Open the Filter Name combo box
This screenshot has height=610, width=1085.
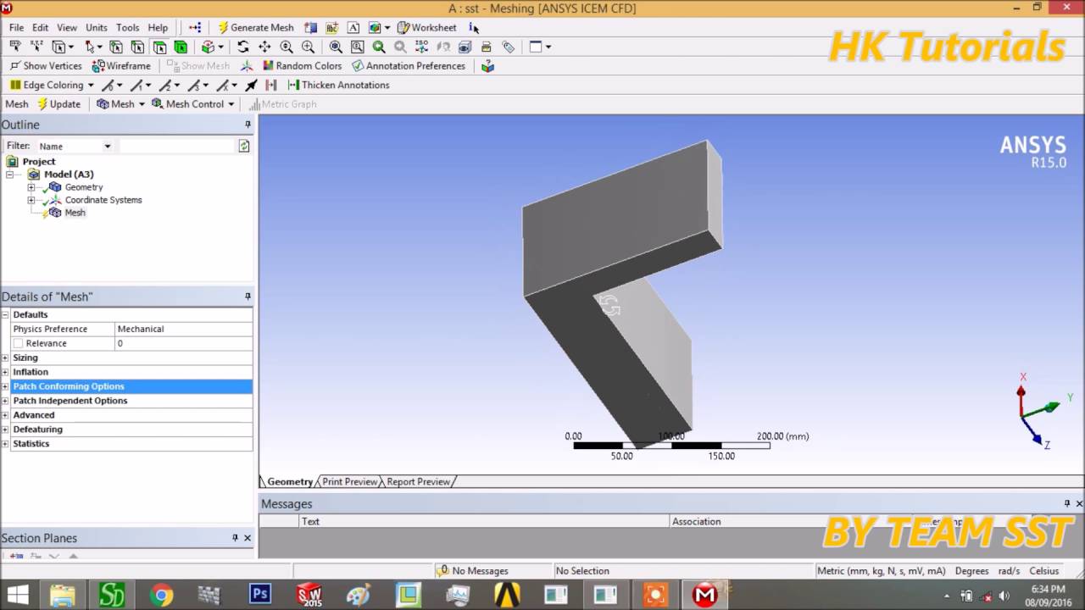coord(75,146)
